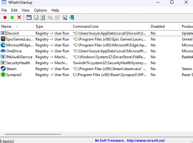Click the WhatInStartup title bar app icon

click(4, 2)
